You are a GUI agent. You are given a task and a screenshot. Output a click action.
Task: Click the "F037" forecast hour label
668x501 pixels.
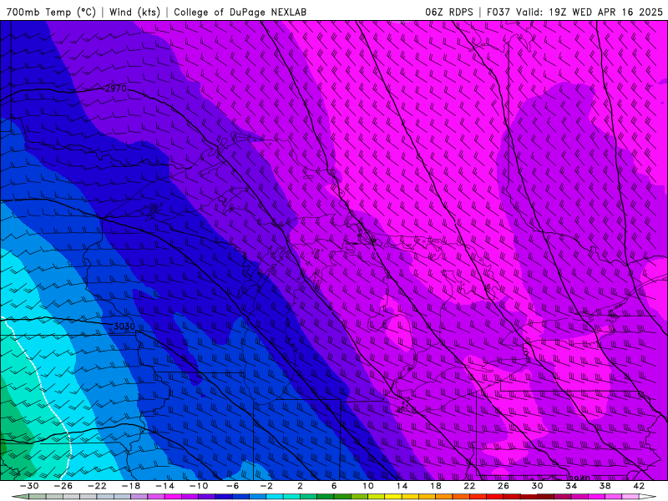click(498, 13)
